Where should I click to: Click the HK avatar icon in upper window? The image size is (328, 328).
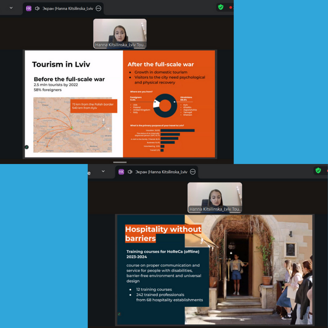28,8
